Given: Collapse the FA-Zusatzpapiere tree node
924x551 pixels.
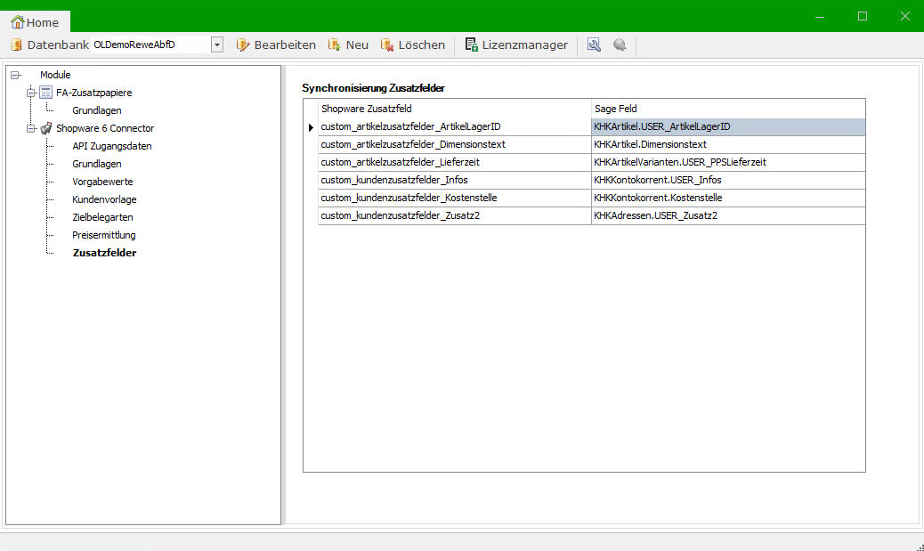Looking at the screenshot, I should point(32,93).
